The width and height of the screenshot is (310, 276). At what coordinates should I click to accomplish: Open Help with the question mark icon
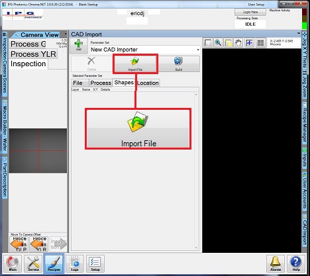coord(295,263)
